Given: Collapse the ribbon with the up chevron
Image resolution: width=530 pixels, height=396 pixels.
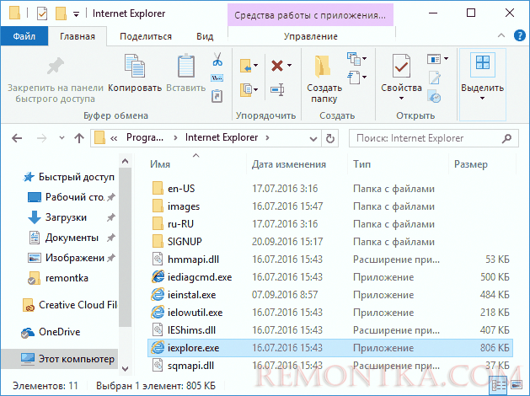Looking at the screenshot, I should 501,35.
